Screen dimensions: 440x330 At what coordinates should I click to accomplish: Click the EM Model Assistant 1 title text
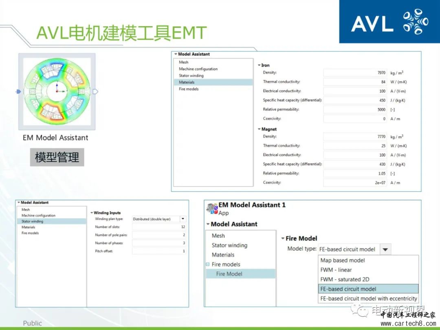[x=252, y=205]
